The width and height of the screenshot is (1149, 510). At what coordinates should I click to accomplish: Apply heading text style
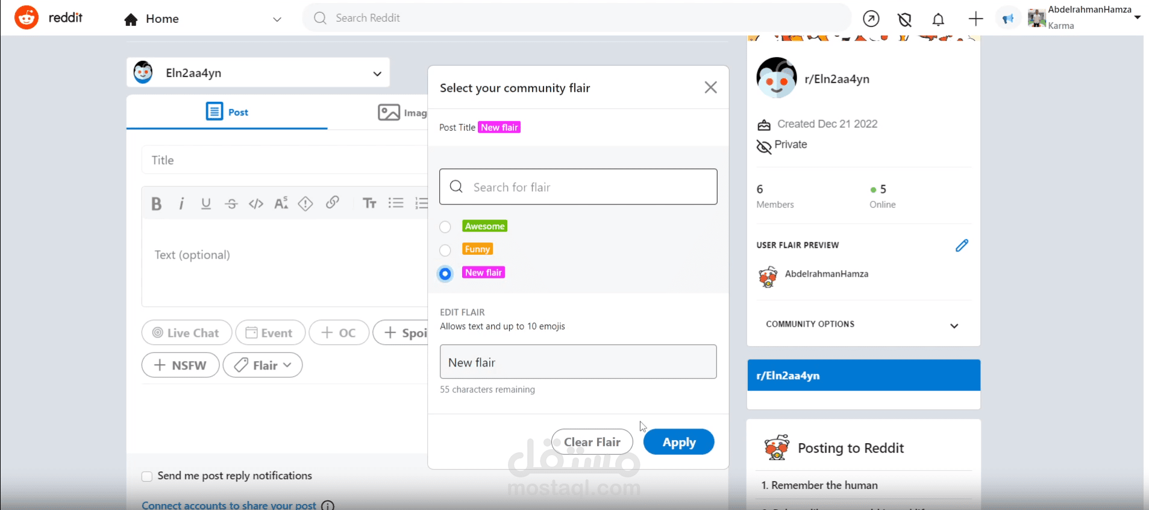pyautogui.click(x=369, y=203)
